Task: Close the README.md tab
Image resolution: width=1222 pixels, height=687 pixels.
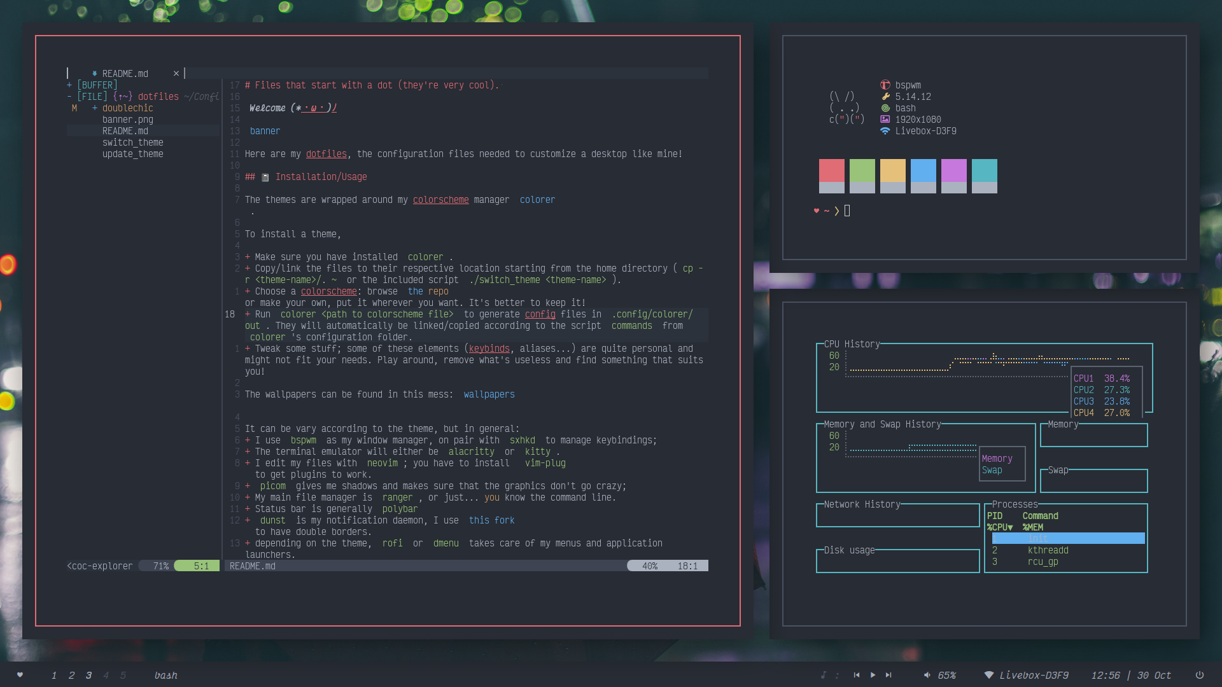Action: pyautogui.click(x=176, y=74)
